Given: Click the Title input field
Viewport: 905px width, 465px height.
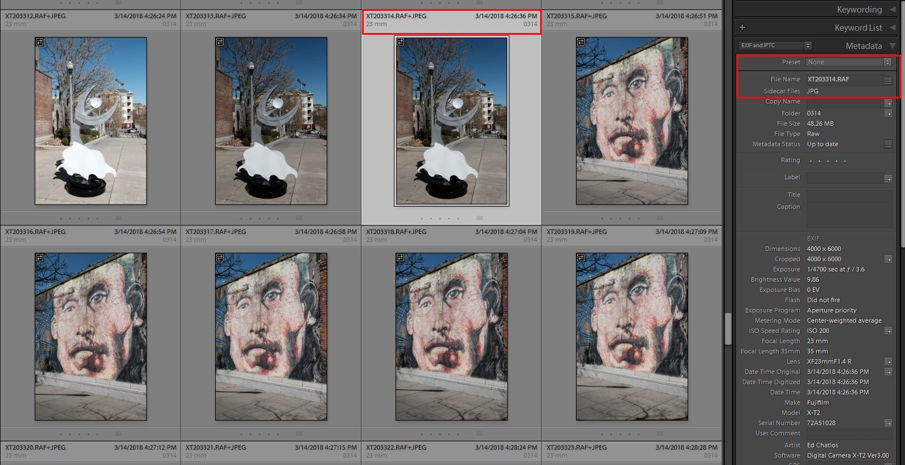Looking at the screenshot, I should click(x=849, y=195).
